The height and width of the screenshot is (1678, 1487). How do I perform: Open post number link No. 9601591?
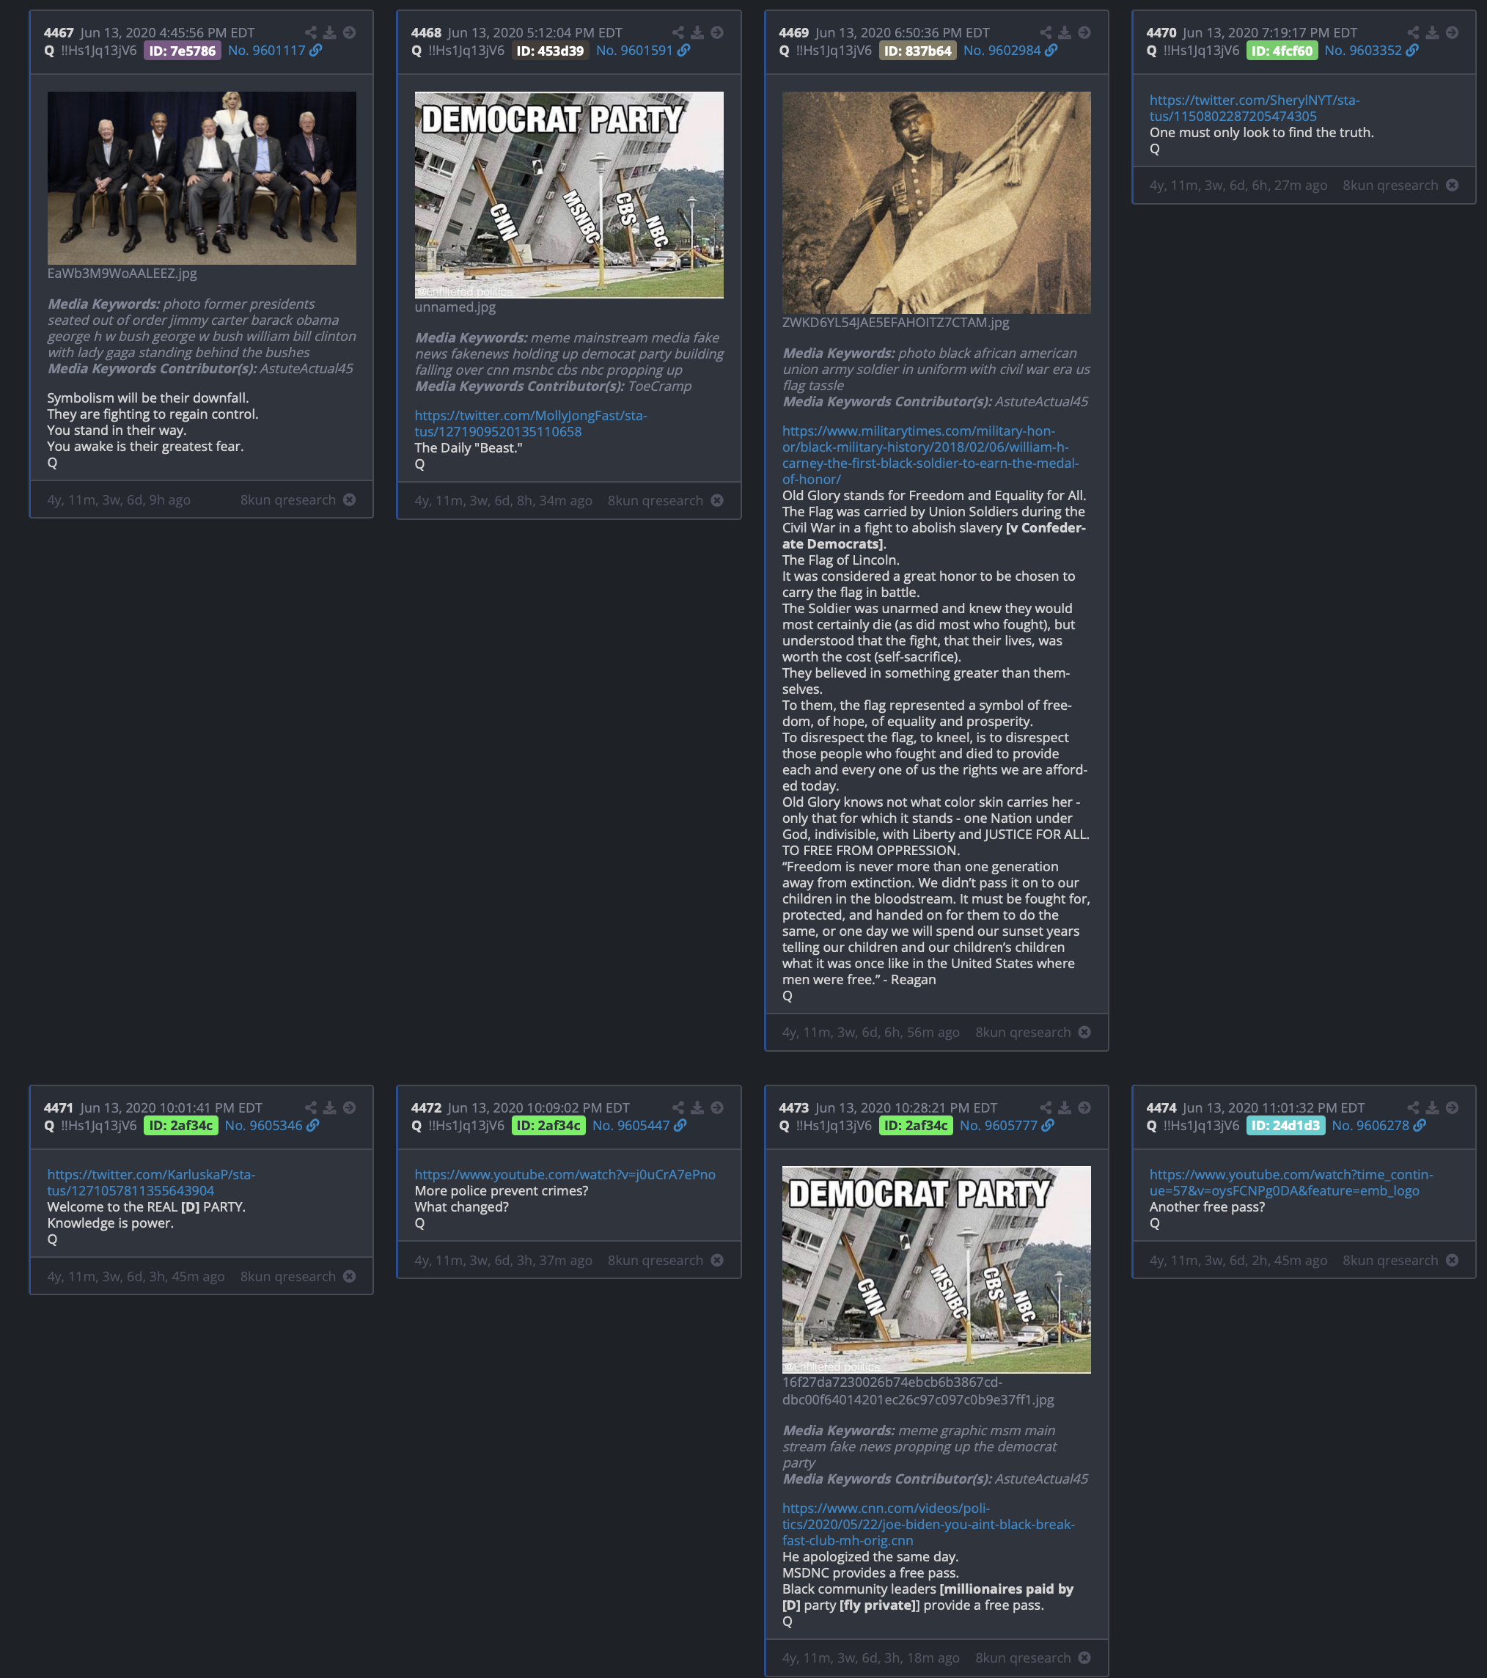tap(634, 50)
